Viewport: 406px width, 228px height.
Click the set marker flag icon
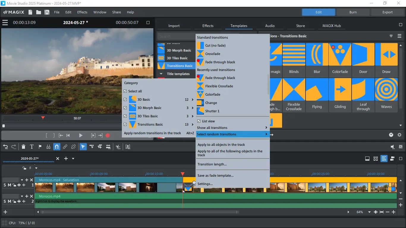coord(40,147)
